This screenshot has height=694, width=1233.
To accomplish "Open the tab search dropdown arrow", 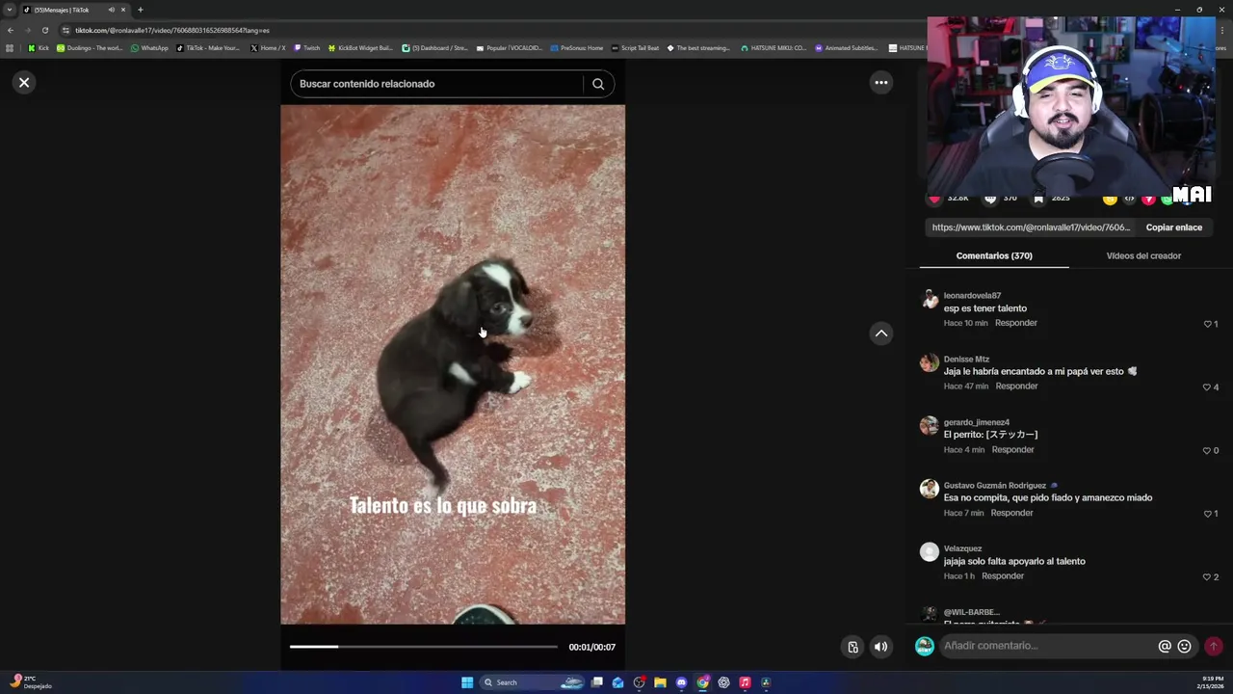I will point(10,10).
